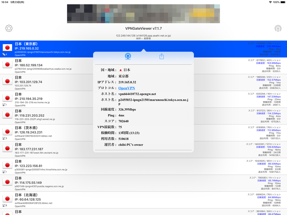
Task: Tap popover line speed 326.39Mbps value
Action: click(127, 110)
